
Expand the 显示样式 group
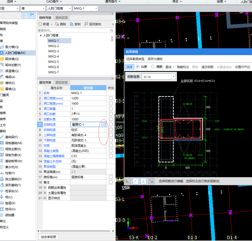45,198
